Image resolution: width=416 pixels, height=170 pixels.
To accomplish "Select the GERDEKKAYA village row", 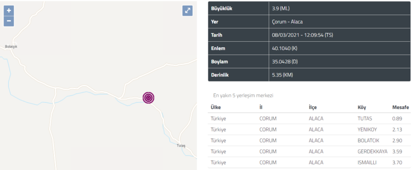I will click(309, 151).
